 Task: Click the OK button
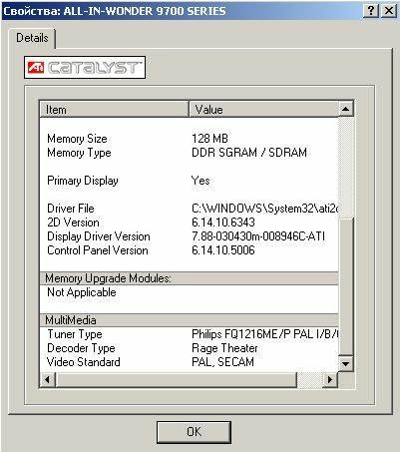click(194, 432)
